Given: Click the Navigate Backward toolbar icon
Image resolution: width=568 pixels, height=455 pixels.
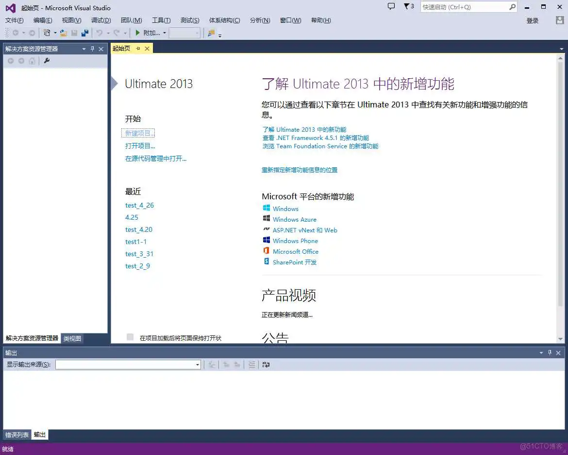Looking at the screenshot, I should point(15,33).
